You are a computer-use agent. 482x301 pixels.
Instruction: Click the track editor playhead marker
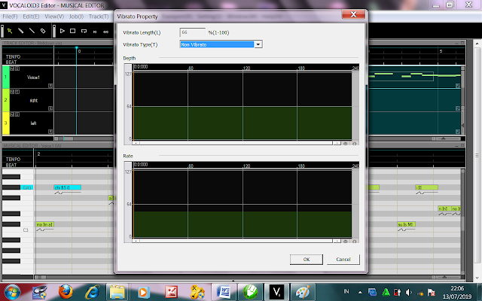tap(77, 48)
